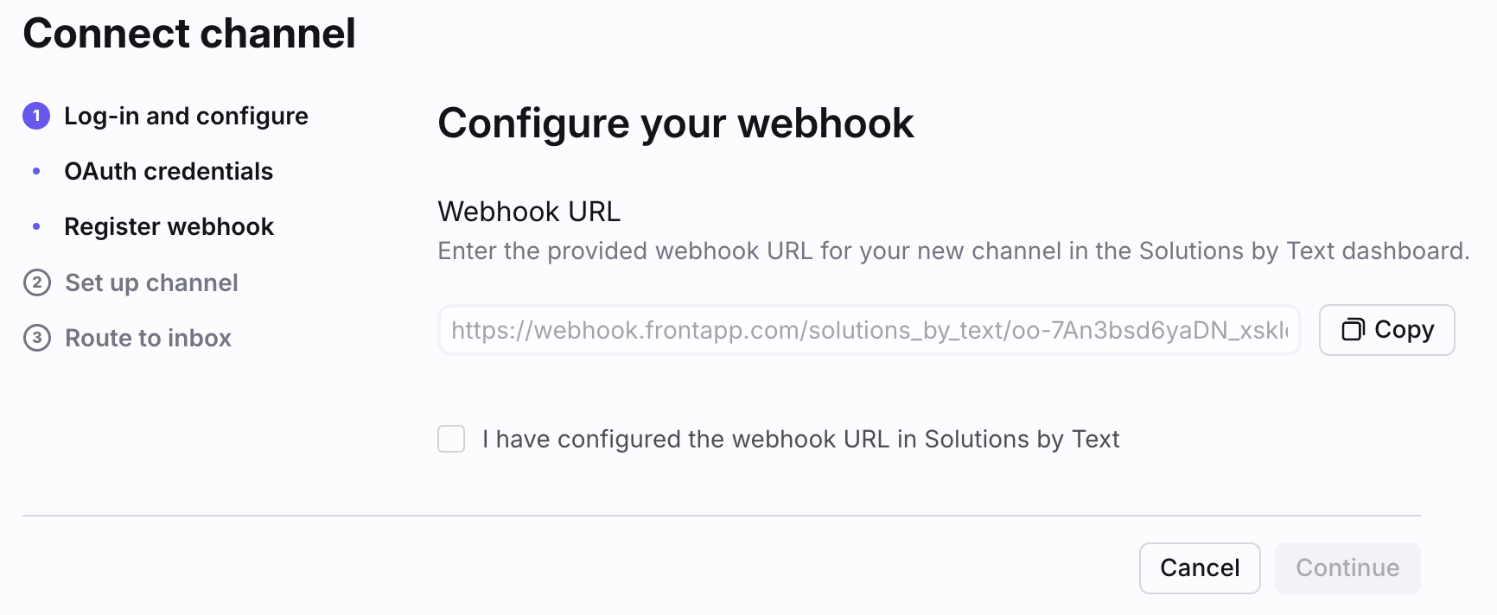This screenshot has width=1497, height=615.
Task: Click the bullet dot beside Register webhook
Action: 36,226
